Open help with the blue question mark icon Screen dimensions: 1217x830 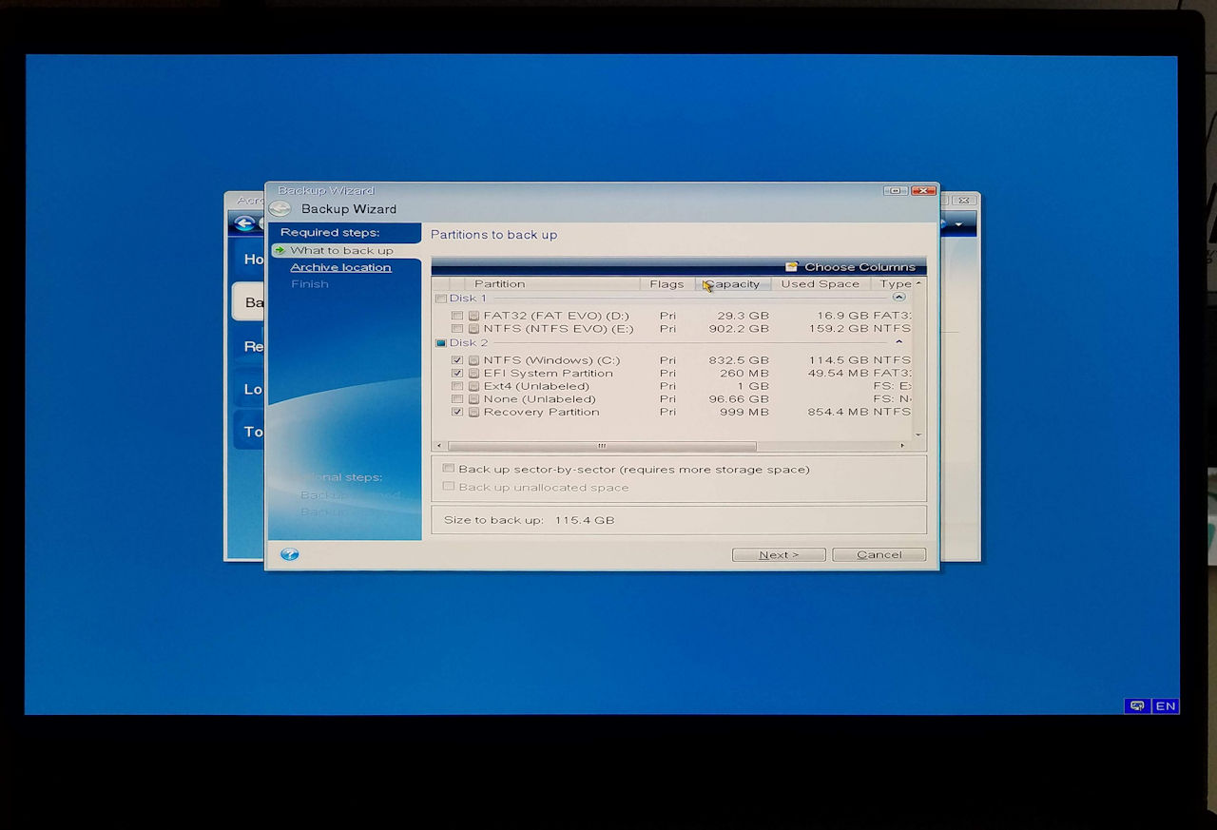click(x=290, y=554)
